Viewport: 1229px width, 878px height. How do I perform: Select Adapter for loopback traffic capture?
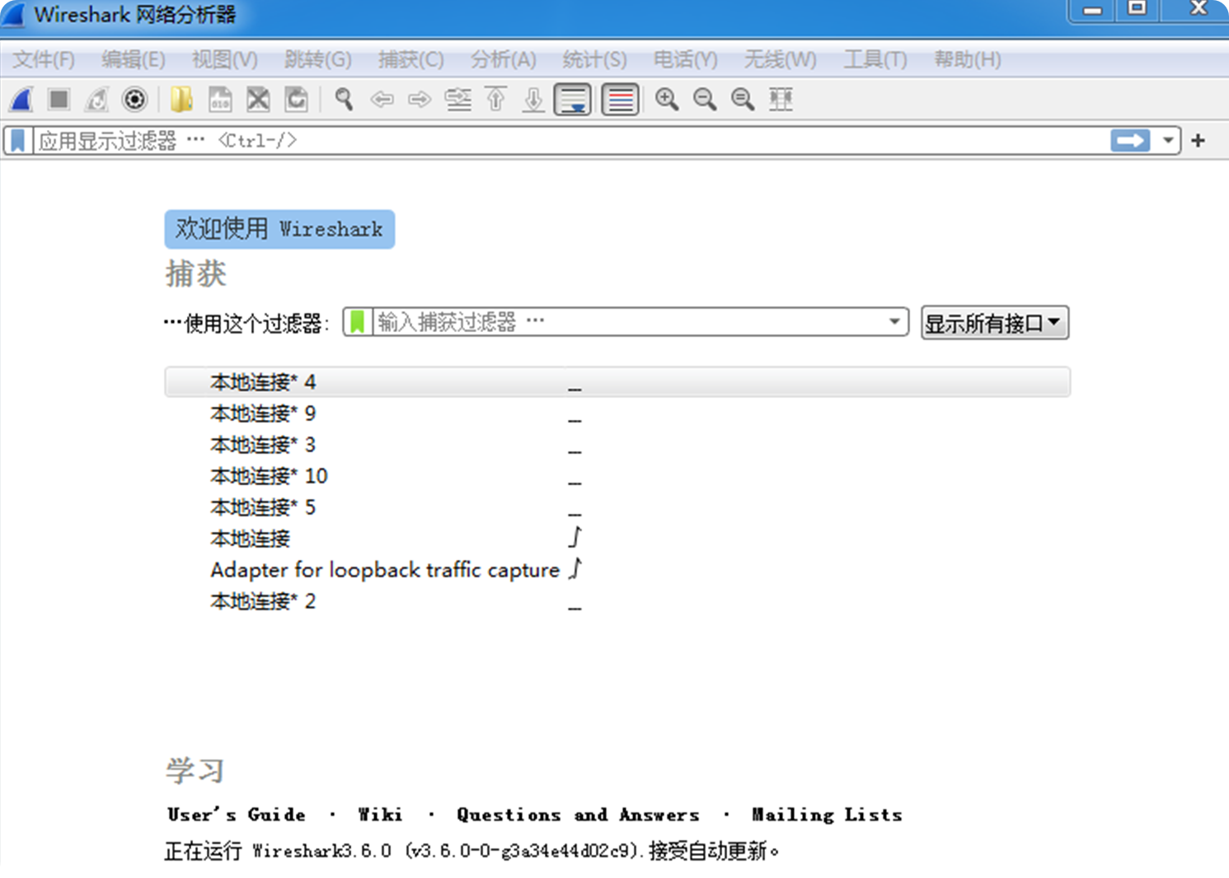(617, 570)
